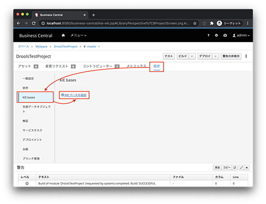Open the メニュー dropdown in header
Image resolution: width=266 pixels, height=204 pixels.
pos(79,35)
